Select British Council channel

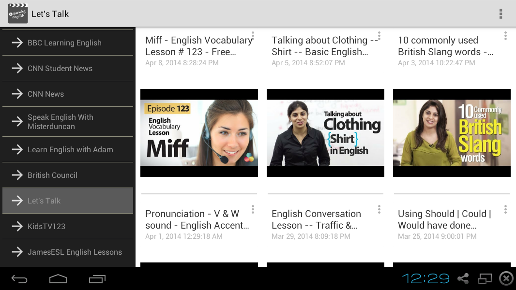[x=68, y=175]
